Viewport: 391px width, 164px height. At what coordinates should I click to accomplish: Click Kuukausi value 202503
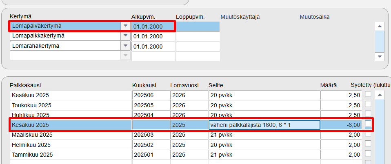coord(151,135)
